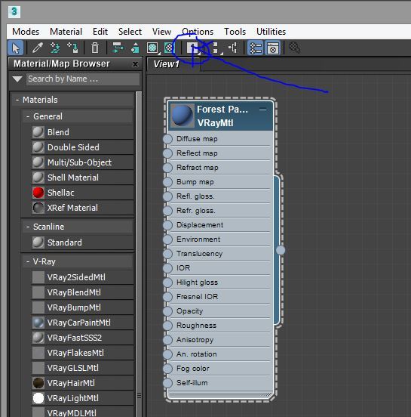This screenshot has height=417, width=411.
Task: Collapse the Materials group
Action: point(17,100)
